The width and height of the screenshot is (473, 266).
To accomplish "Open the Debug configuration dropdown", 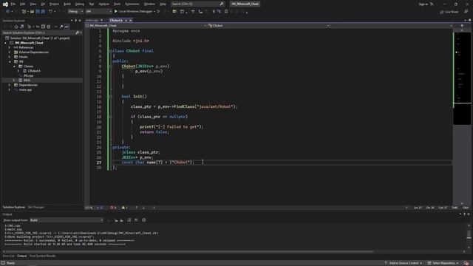I will click(75, 12).
